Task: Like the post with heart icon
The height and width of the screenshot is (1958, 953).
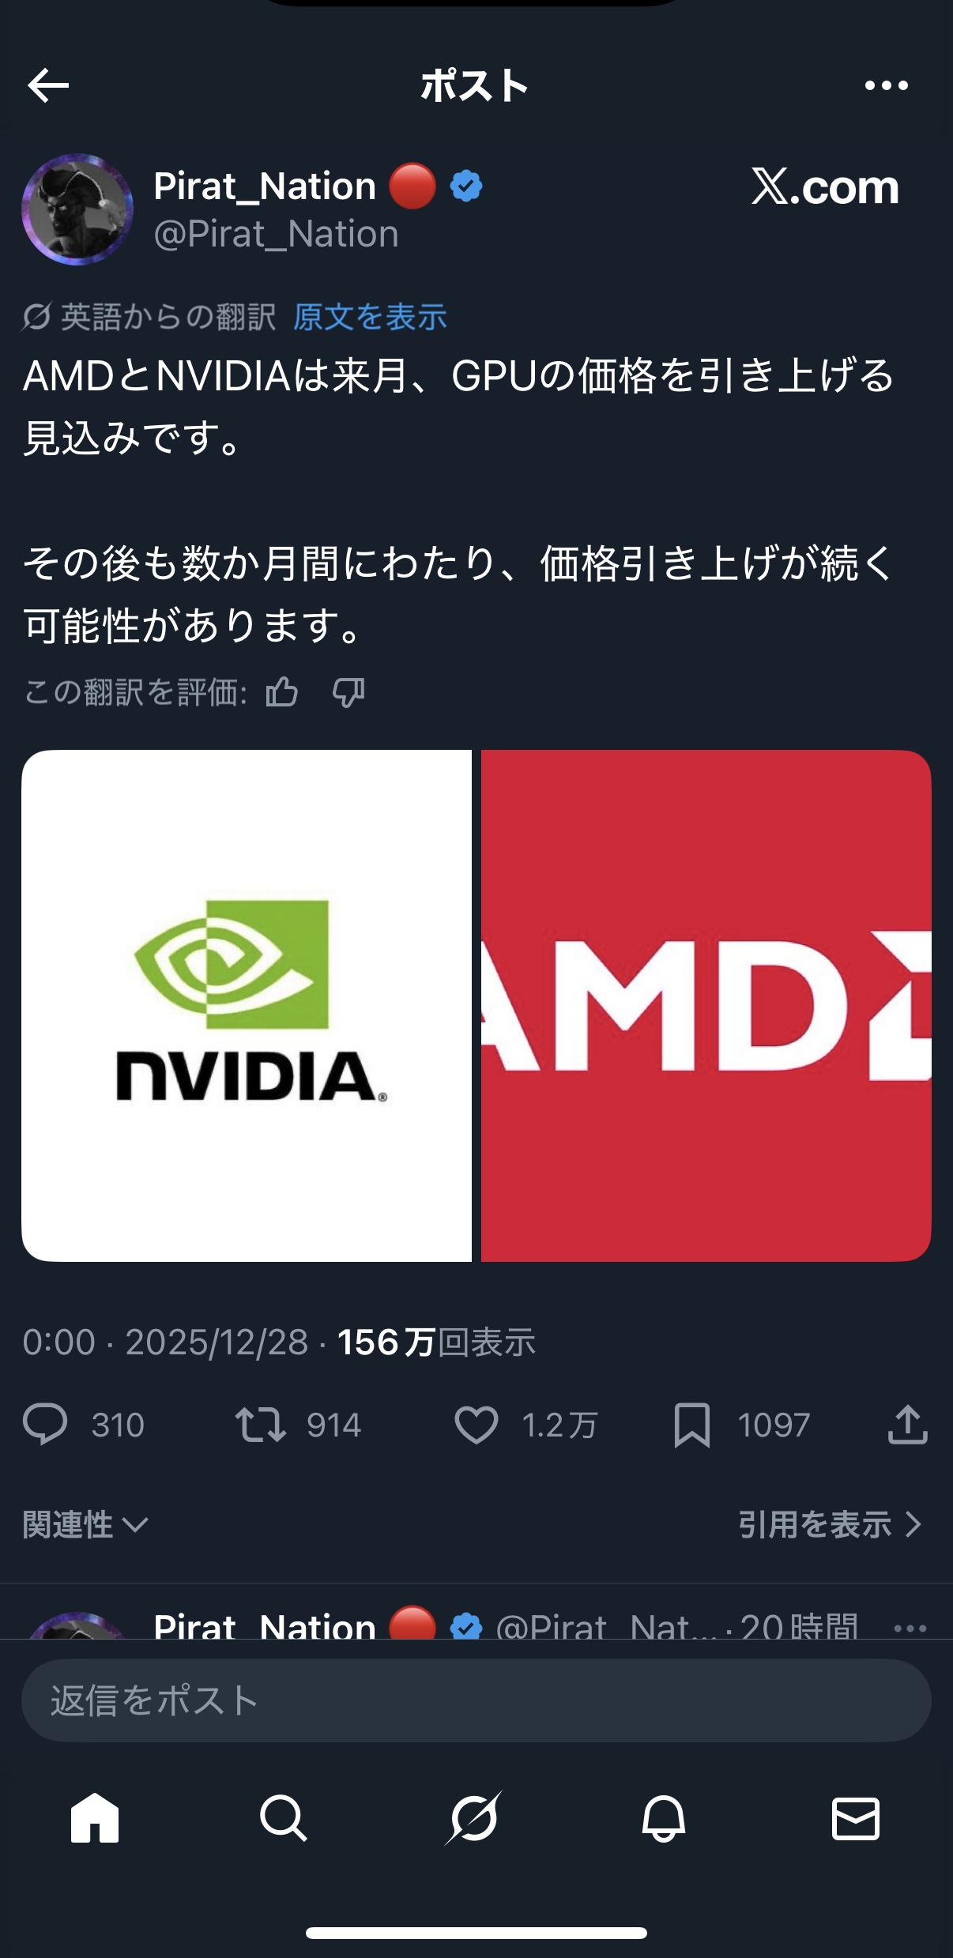Action: [476, 1425]
